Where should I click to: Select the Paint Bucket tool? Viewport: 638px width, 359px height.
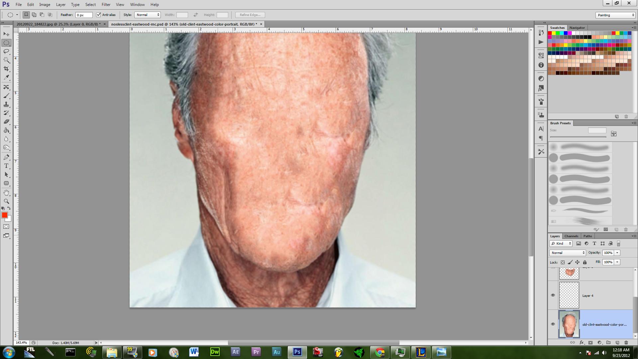(6, 130)
